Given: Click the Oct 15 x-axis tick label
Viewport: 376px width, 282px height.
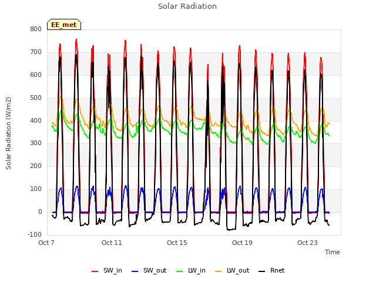Looking at the screenshot, I should (x=177, y=243).
